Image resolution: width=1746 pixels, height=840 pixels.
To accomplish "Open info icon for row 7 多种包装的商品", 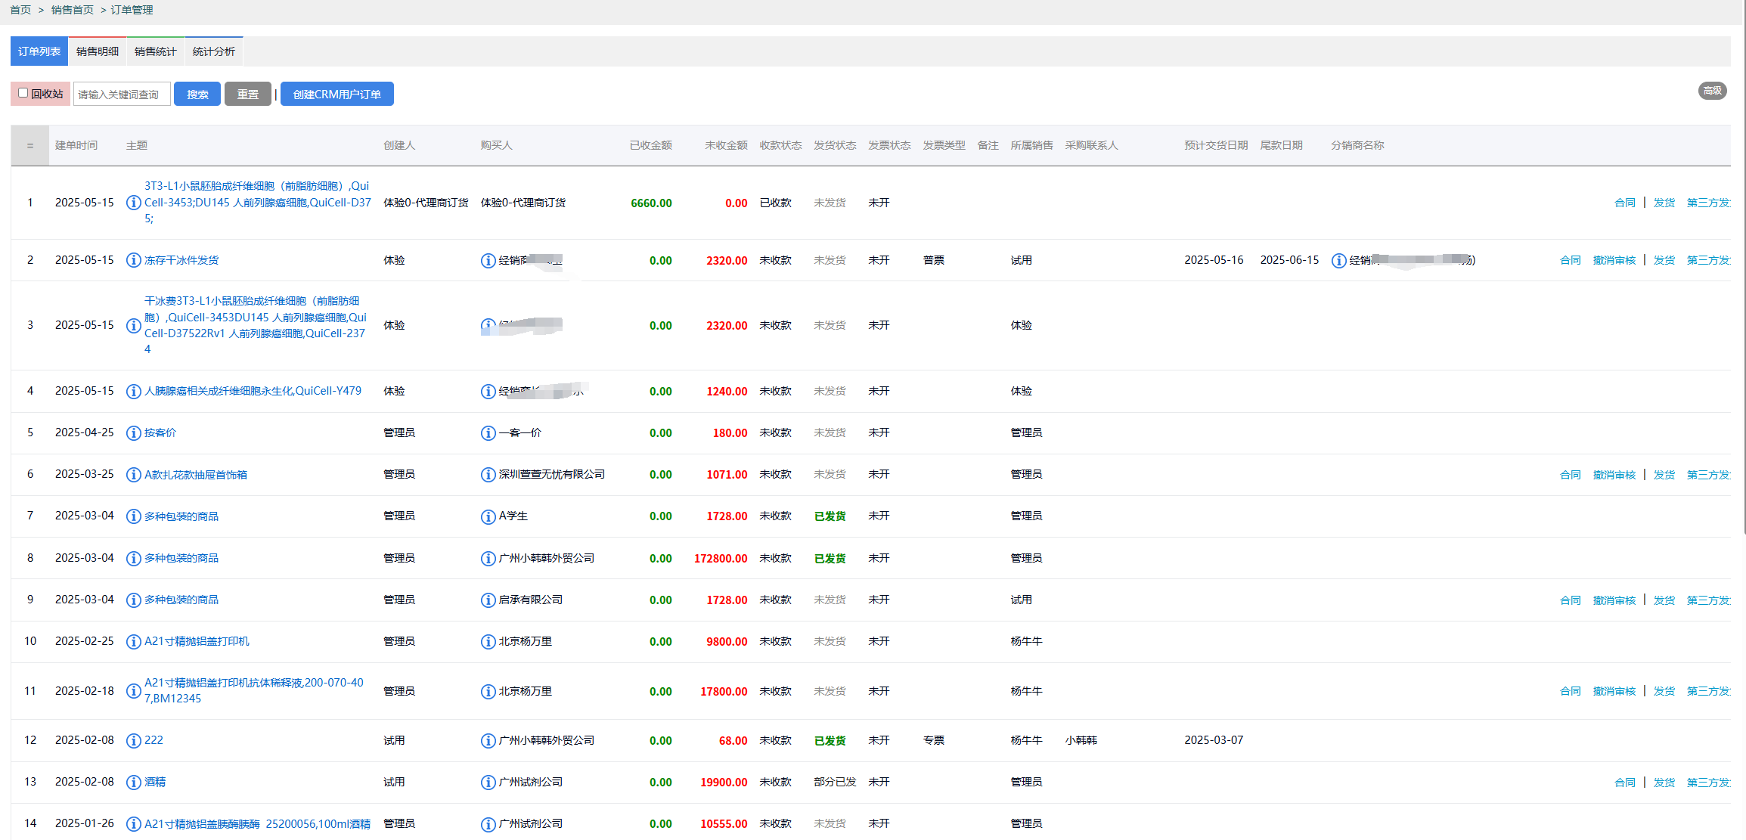I will point(134,516).
